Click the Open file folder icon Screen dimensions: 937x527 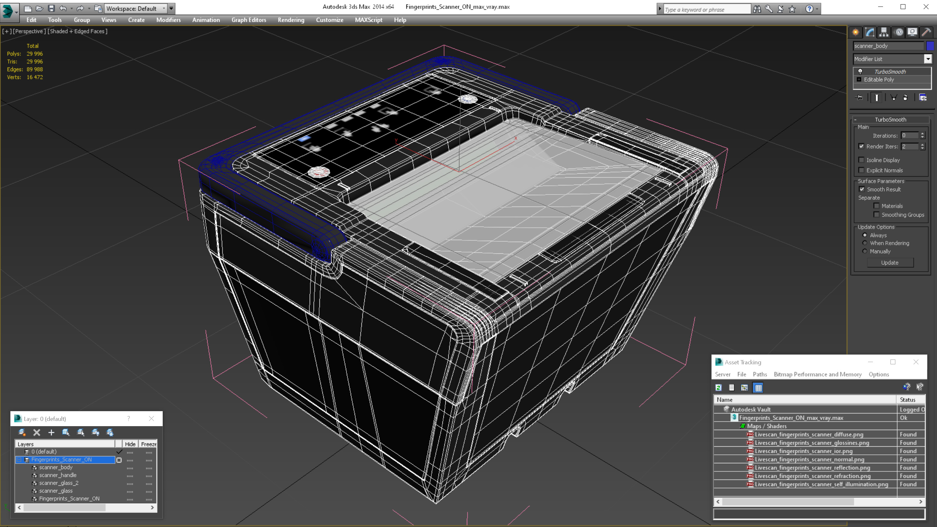[x=39, y=8]
